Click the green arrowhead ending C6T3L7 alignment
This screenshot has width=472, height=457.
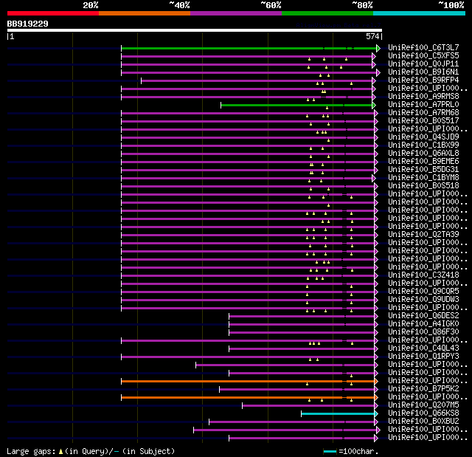[x=378, y=48]
